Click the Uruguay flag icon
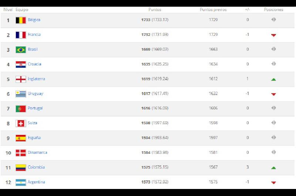Viewport: 296px width, 196px height. [x=21, y=94]
